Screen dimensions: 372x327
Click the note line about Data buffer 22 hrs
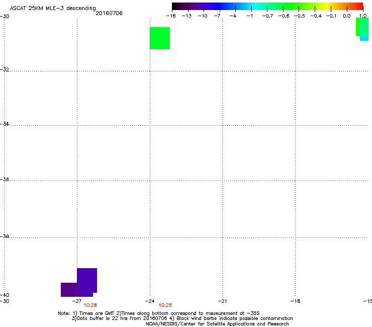[182, 318]
